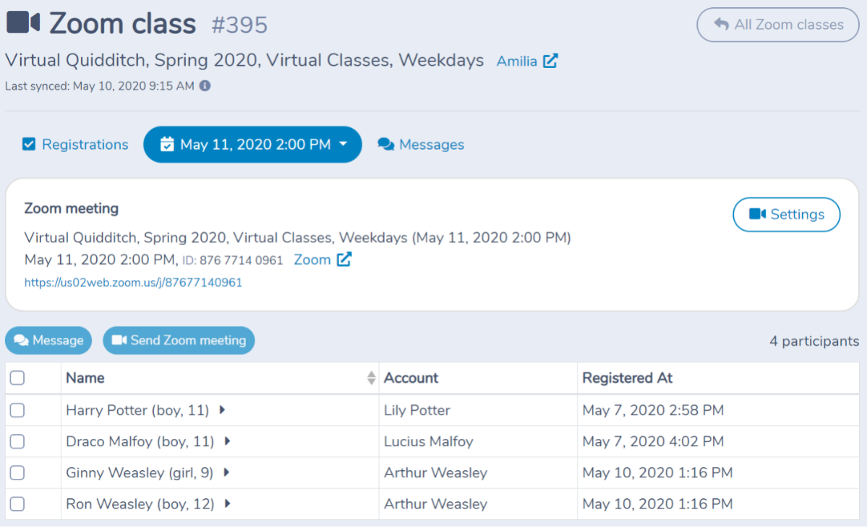
Task: Expand Harry Potter's details arrow
Action: tap(222, 409)
